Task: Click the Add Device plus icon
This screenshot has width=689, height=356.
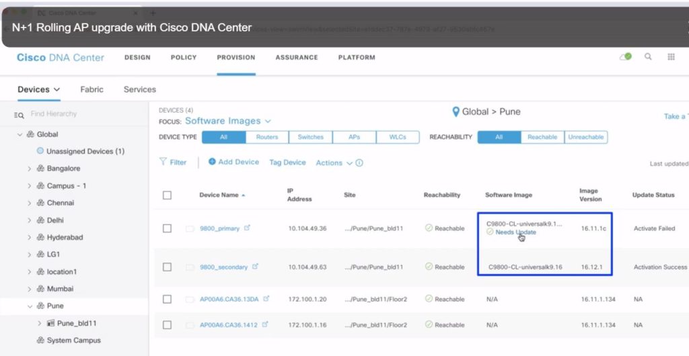Action: pyautogui.click(x=212, y=162)
